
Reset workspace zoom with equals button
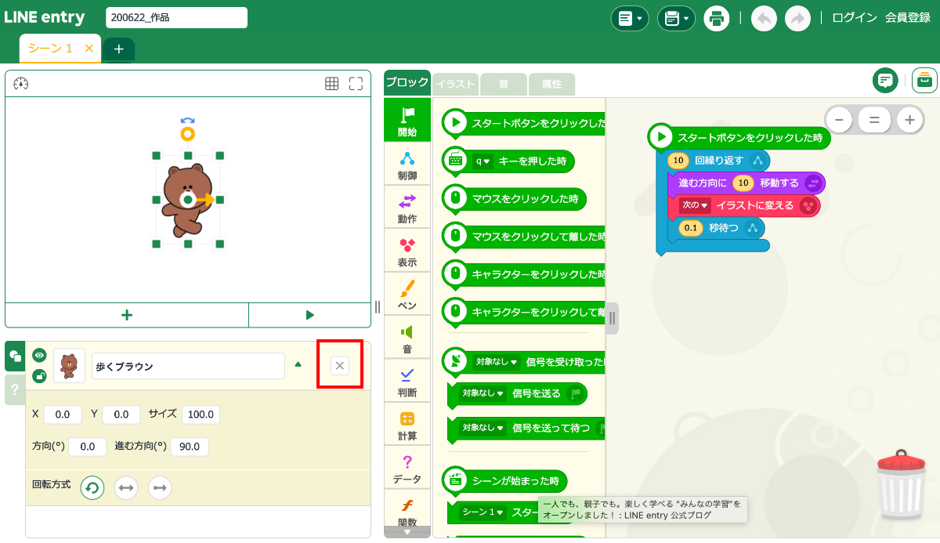click(x=874, y=120)
